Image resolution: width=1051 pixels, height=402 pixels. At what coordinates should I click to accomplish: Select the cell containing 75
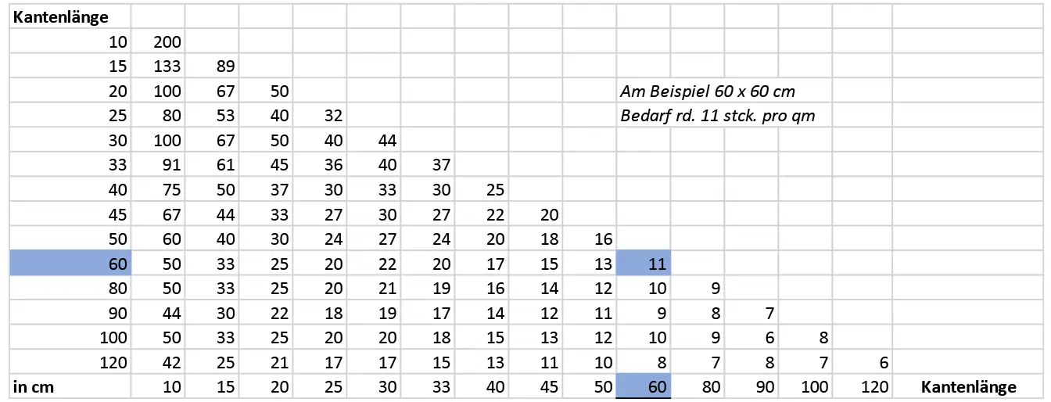[x=158, y=190]
